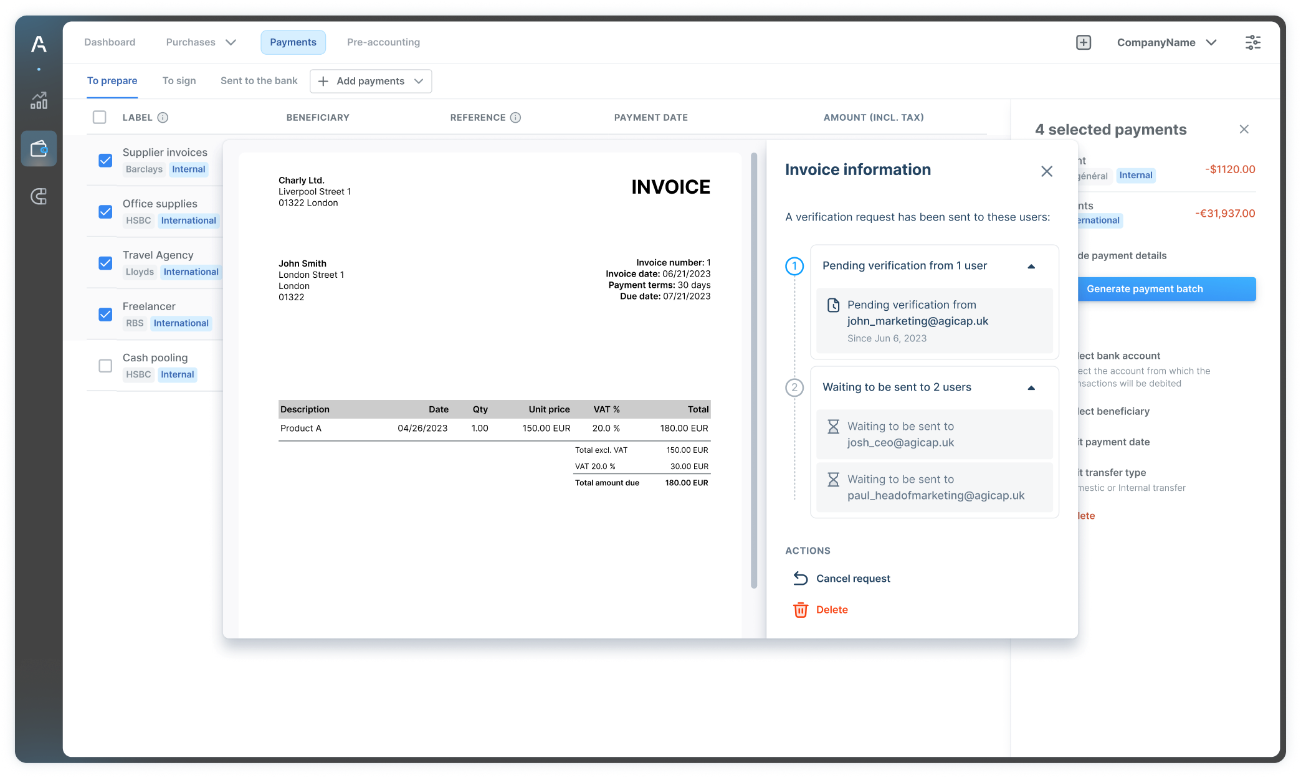Click the info icon beside the REFERENCE column
Screen dimensions: 1301x778
pos(515,117)
